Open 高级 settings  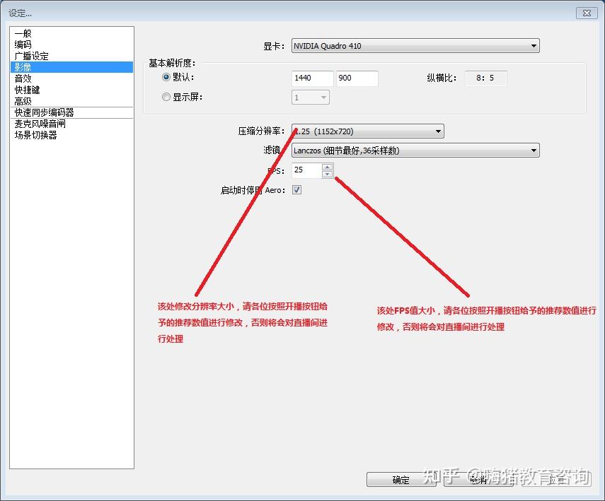click(x=71, y=101)
